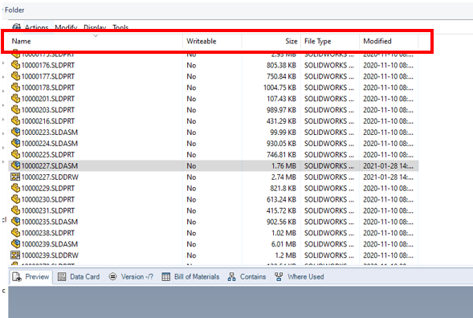Screen dimensions: 473x318
Task: Click the part icon of 10000238.SLDPRT
Action: point(15,232)
